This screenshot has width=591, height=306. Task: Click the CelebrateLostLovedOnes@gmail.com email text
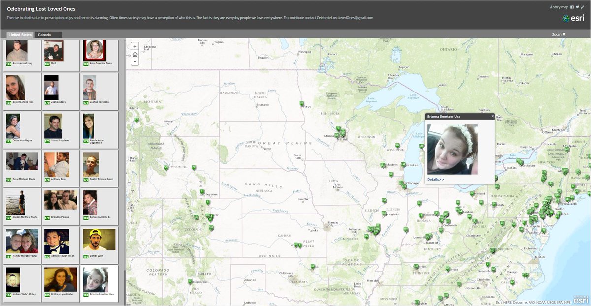pos(345,18)
